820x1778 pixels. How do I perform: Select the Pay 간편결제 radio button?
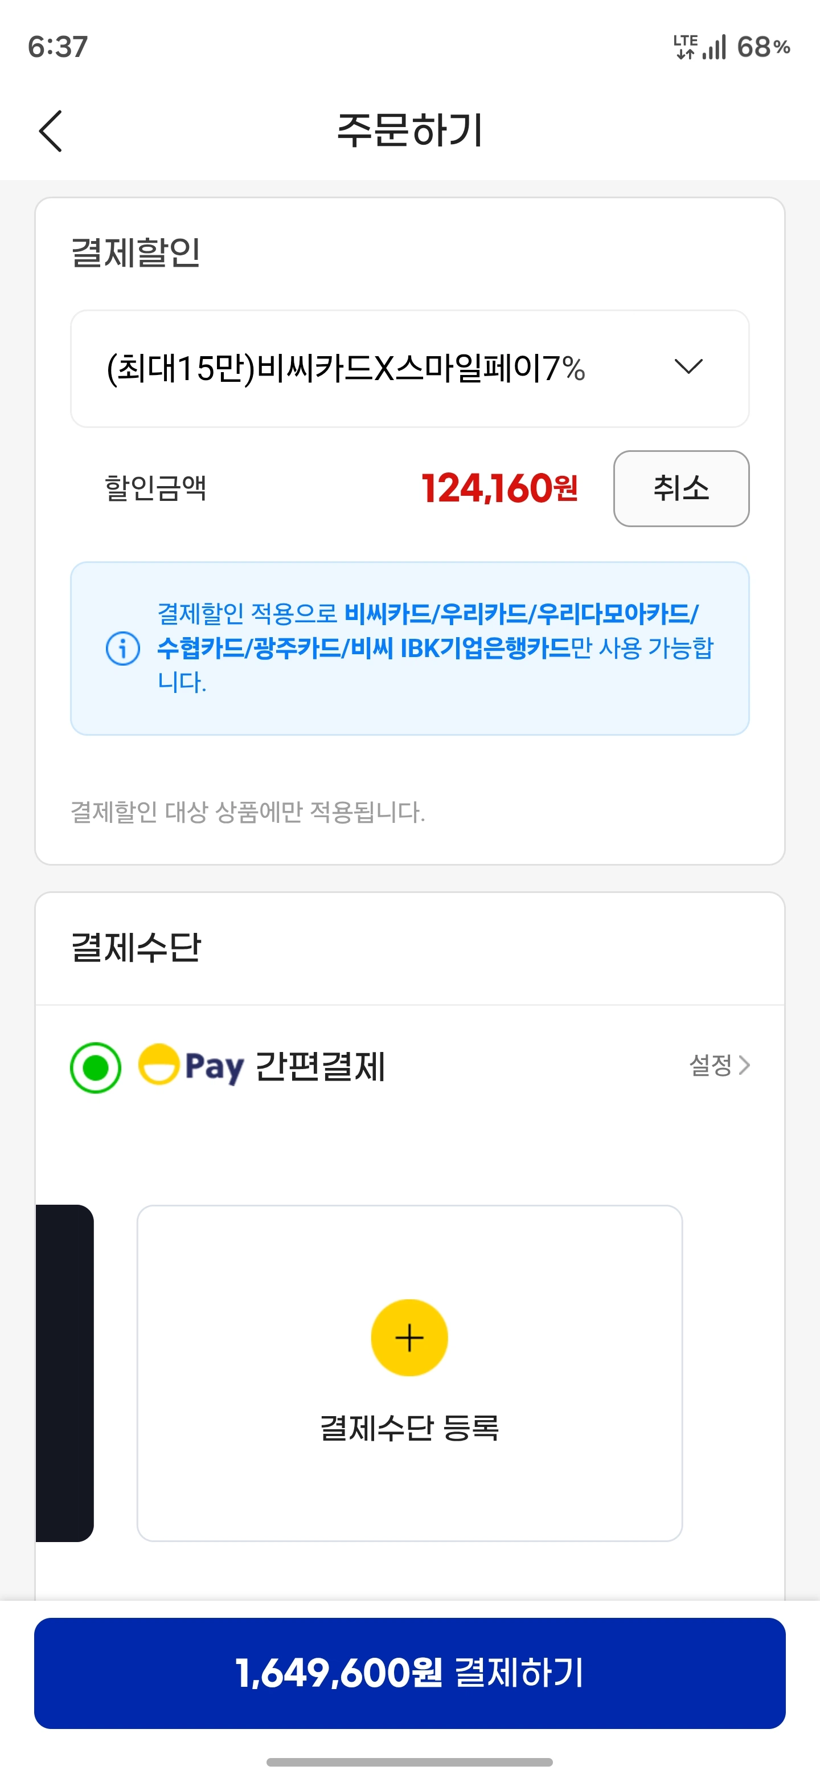tap(96, 1067)
